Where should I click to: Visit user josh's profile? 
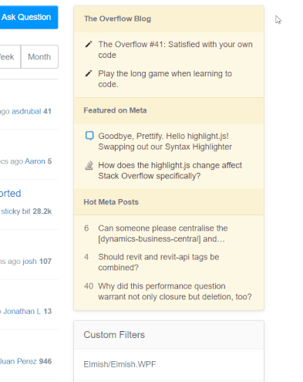click(29, 261)
